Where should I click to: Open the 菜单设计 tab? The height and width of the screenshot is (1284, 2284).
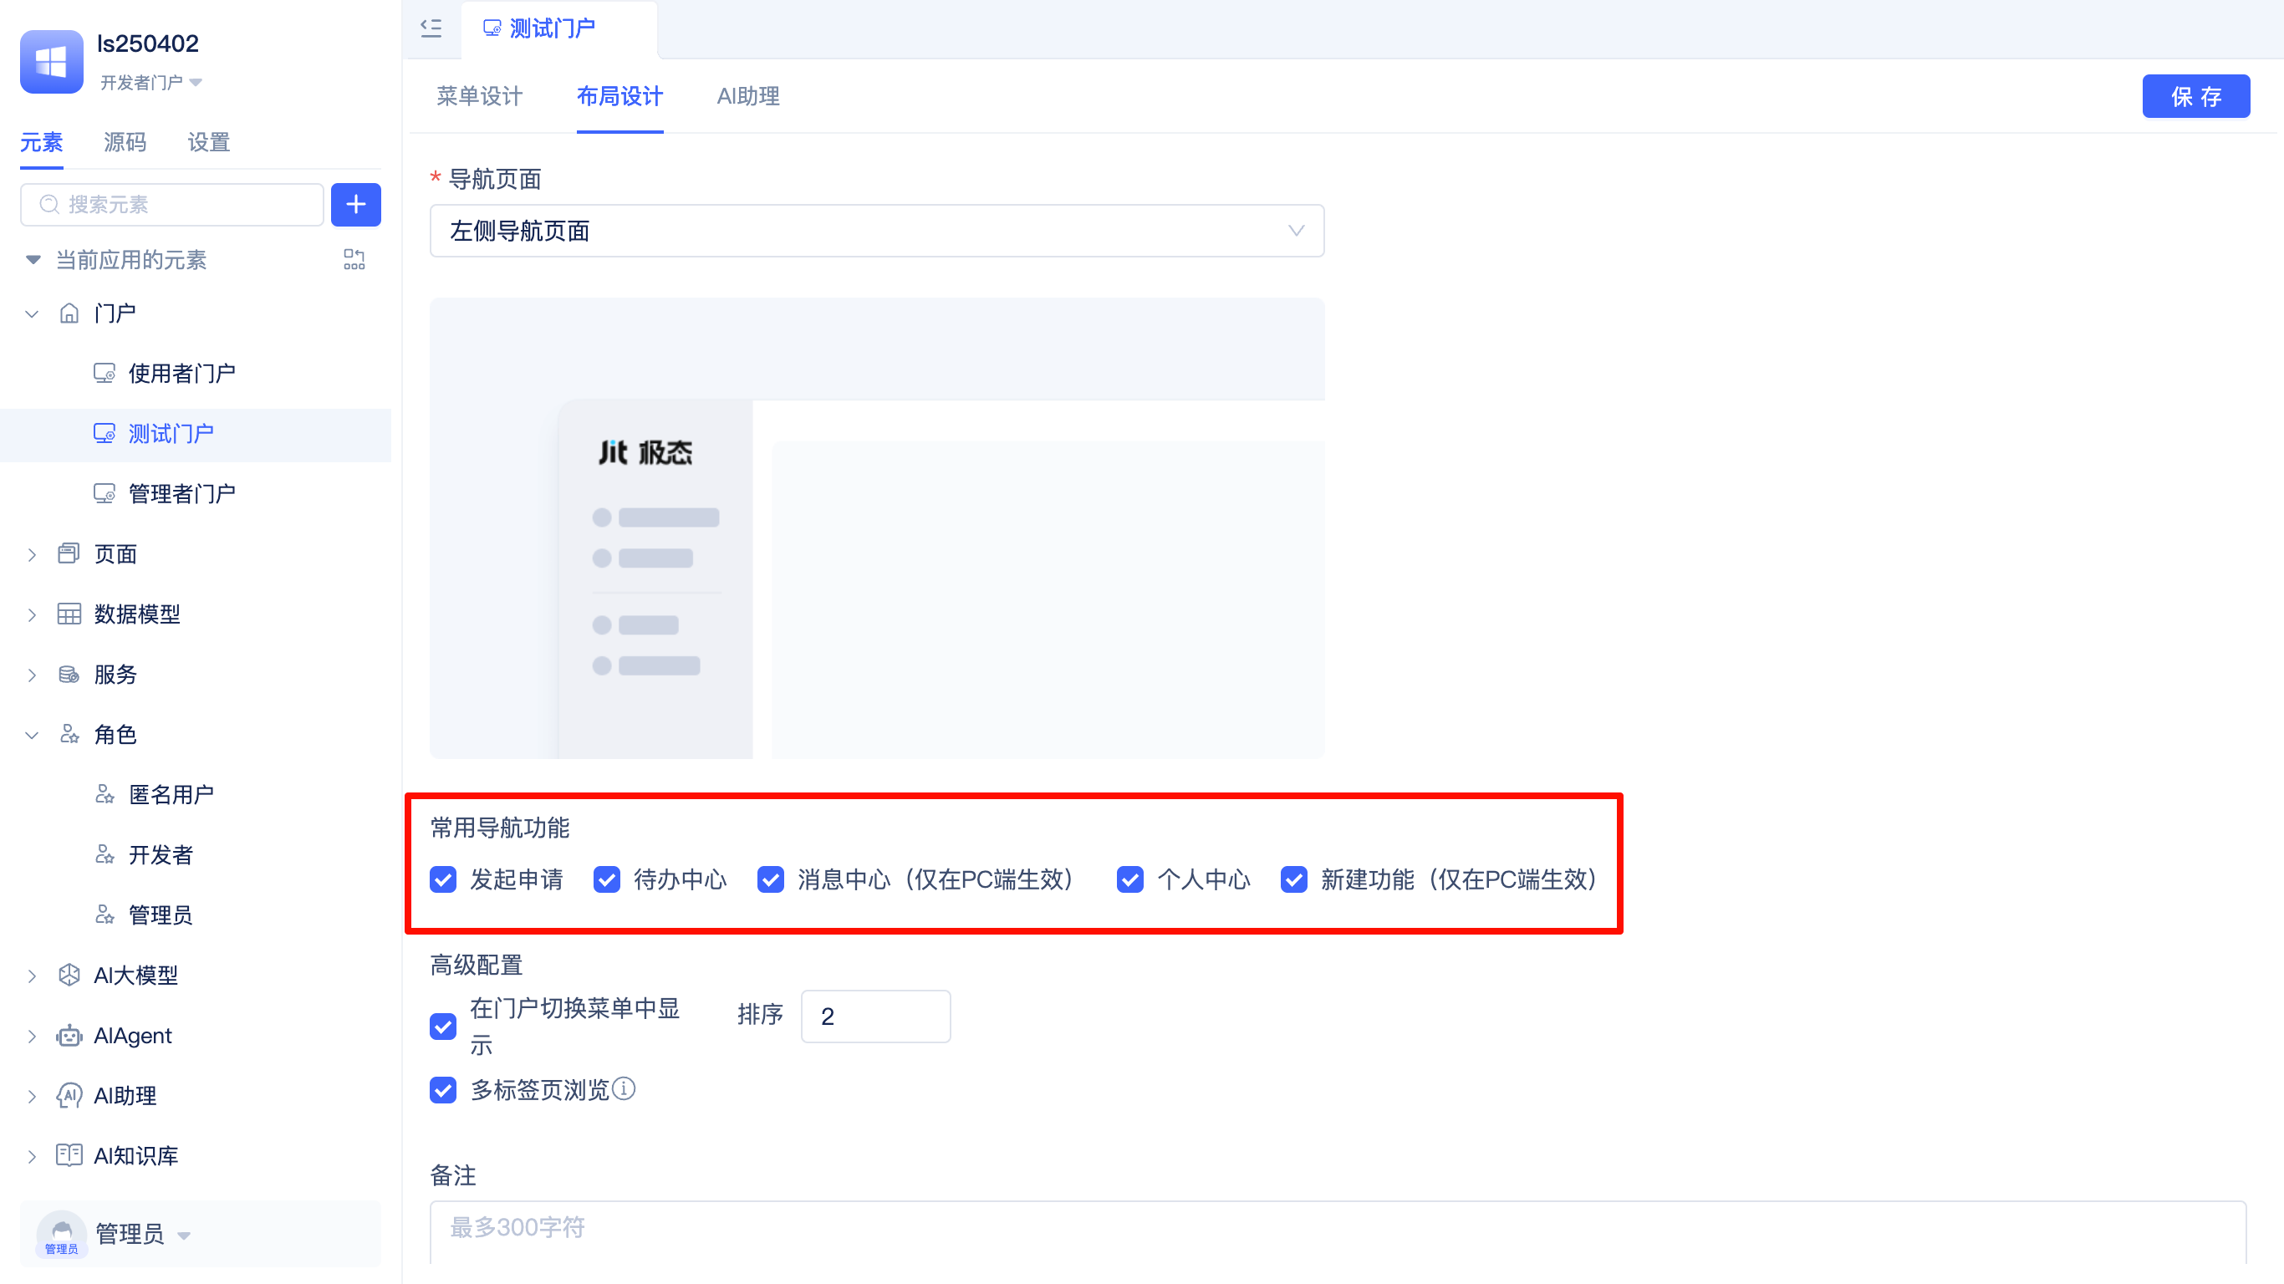click(480, 97)
